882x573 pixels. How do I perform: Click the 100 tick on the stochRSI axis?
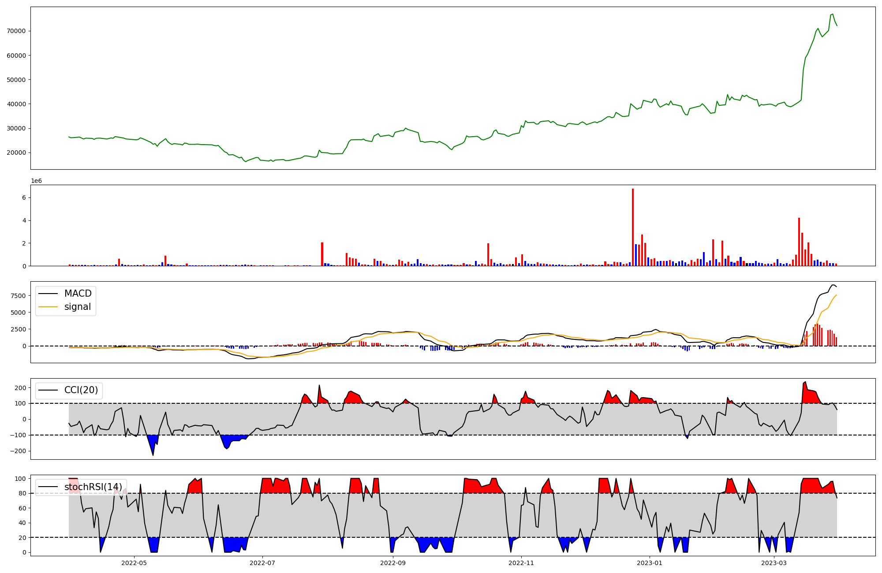20,479
